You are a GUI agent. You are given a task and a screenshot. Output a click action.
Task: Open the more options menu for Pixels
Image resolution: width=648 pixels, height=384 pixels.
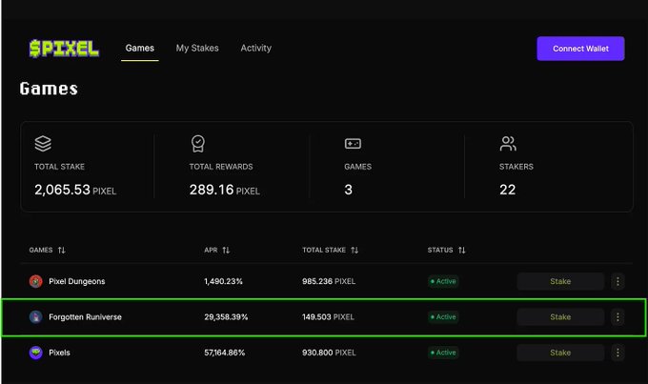click(618, 353)
